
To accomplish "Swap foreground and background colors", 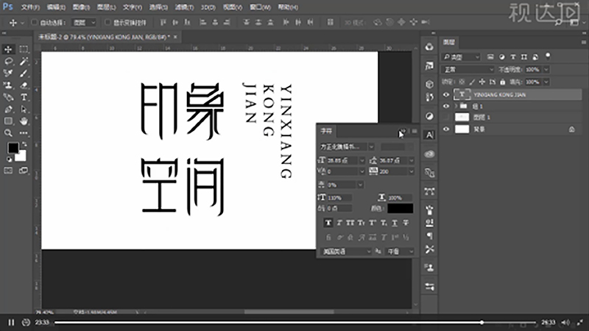I will [x=24, y=144].
